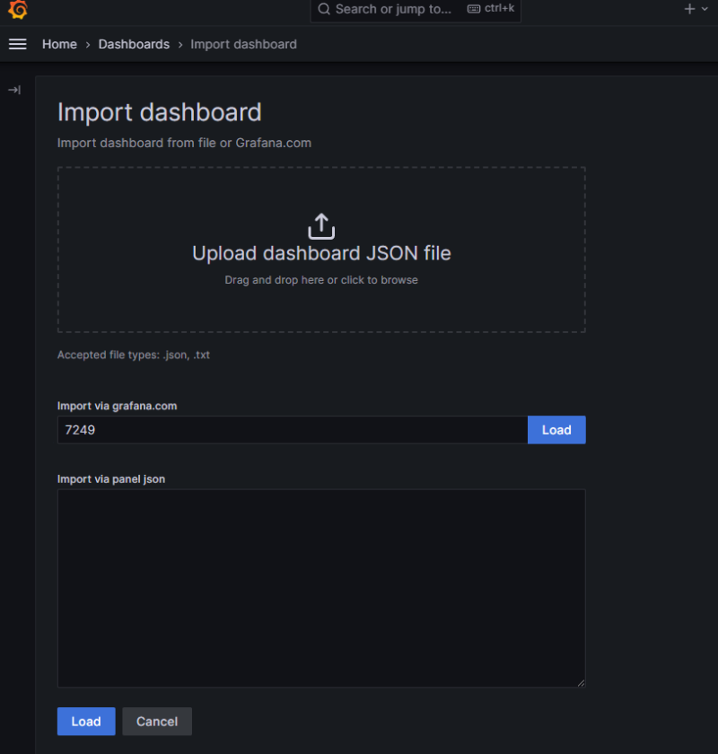The width and height of the screenshot is (718, 754).
Task: Click 'Drag and drop here or click to browse'
Action: point(321,280)
